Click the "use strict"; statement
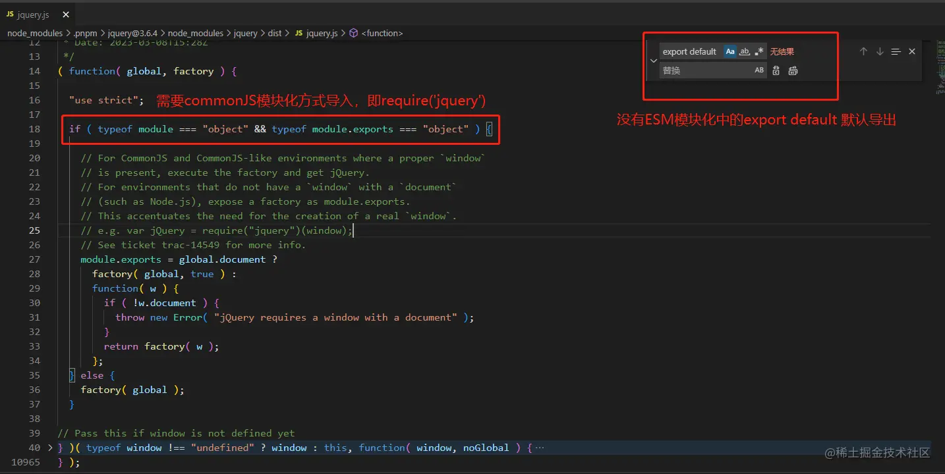 click(x=107, y=100)
